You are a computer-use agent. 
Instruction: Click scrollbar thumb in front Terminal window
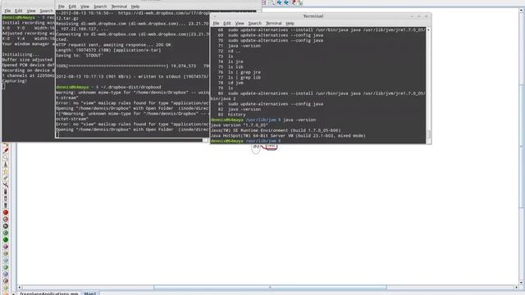[x=428, y=134]
